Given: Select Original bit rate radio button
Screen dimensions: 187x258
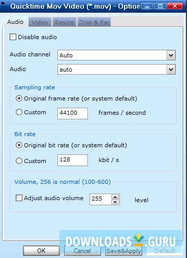Looking at the screenshot, I should point(19,145).
